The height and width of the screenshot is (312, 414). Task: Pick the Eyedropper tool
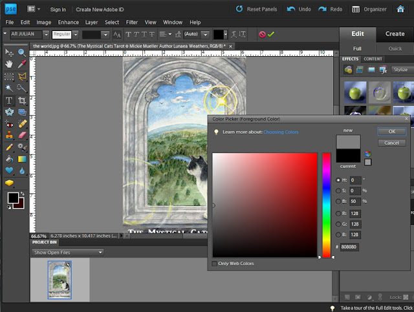(21, 64)
